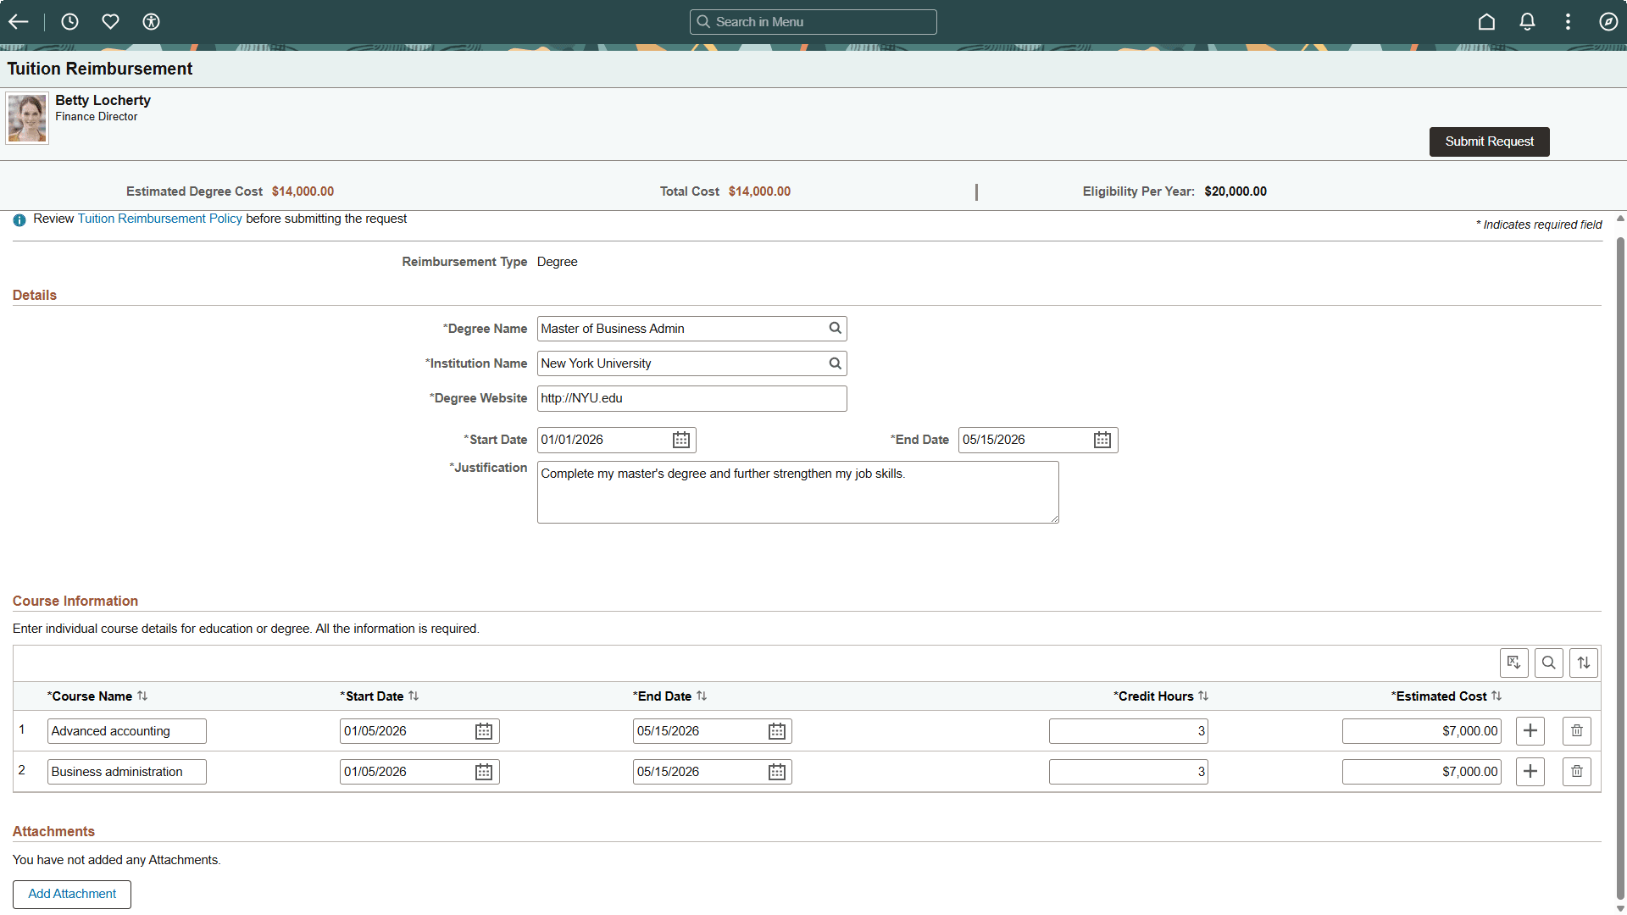1627x915 pixels.
Task: Open notifications via the bell icon
Action: pos(1528,21)
